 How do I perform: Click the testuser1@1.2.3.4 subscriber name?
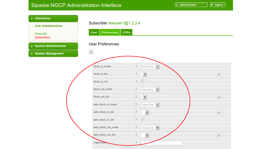point(124,23)
